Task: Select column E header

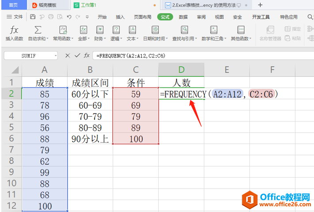Action: pos(227,70)
